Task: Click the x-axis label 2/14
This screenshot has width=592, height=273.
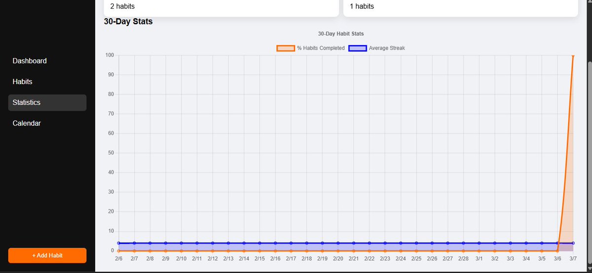Action: pyautogui.click(x=244, y=258)
